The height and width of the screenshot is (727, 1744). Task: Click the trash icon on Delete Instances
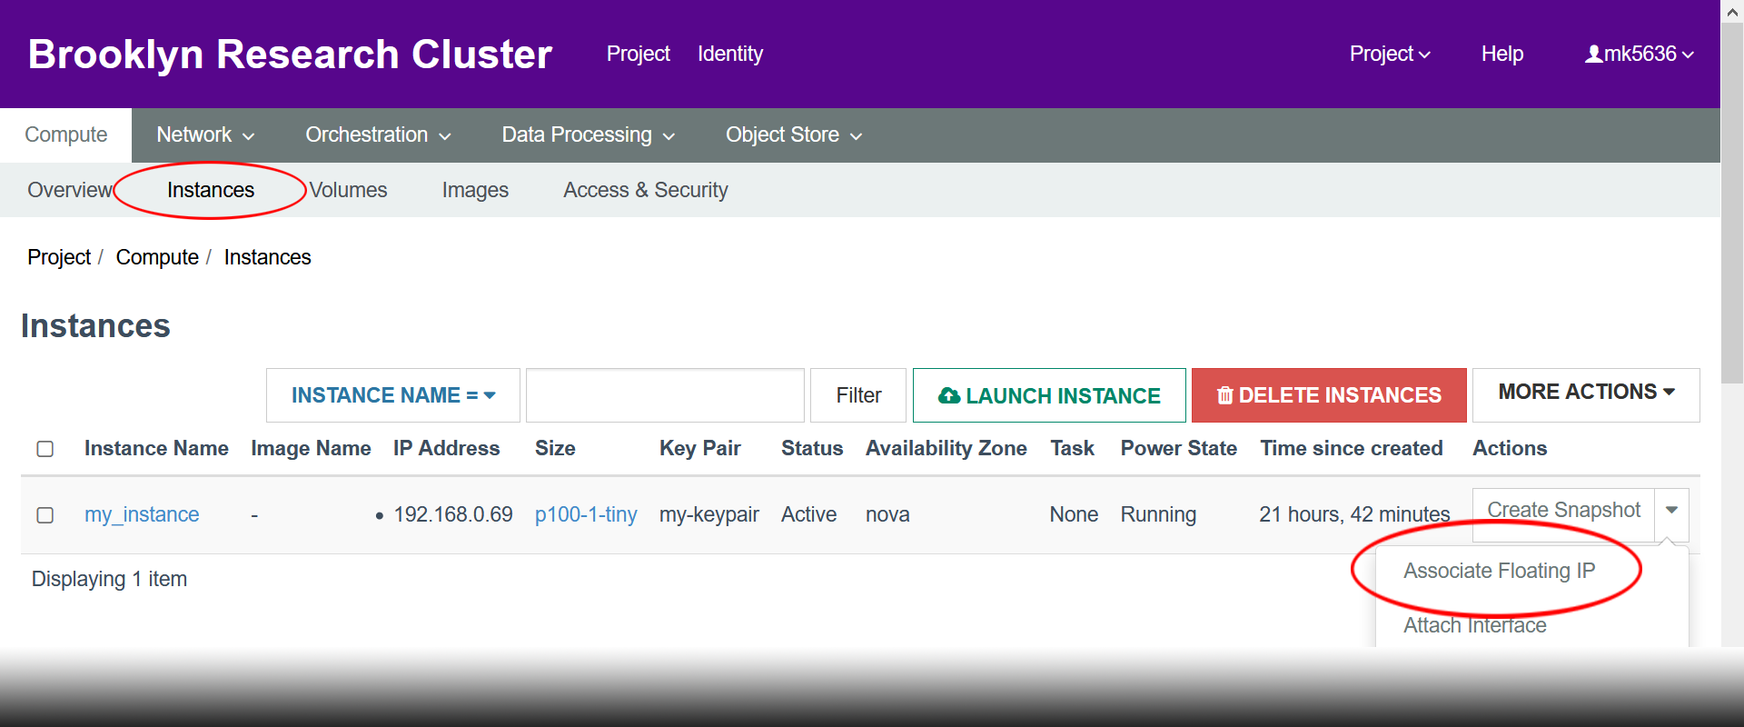pyautogui.click(x=1224, y=395)
